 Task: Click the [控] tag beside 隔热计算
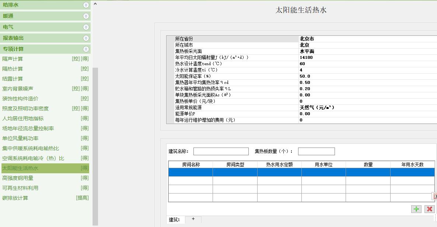click(x=84, y=69)
